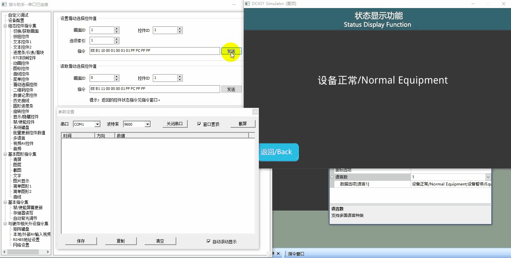Screen dimensions: 511x258
Task: Select 进度条/仪表/滑块 tree item
Action: tap(28, 52)
